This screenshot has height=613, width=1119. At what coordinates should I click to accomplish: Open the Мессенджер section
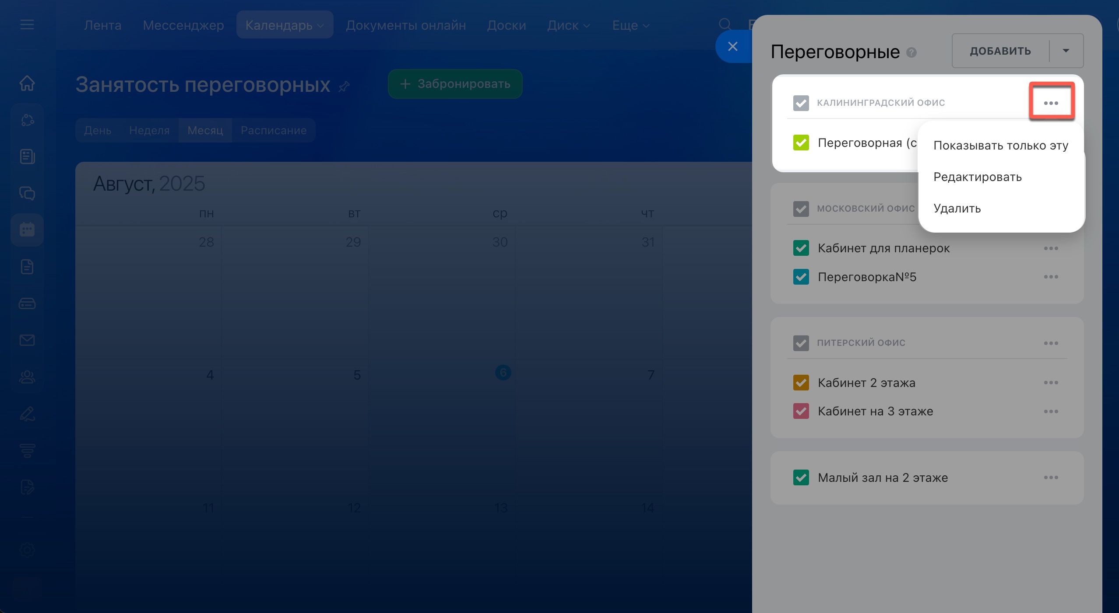pyautogui.click(x=183, y=25)
